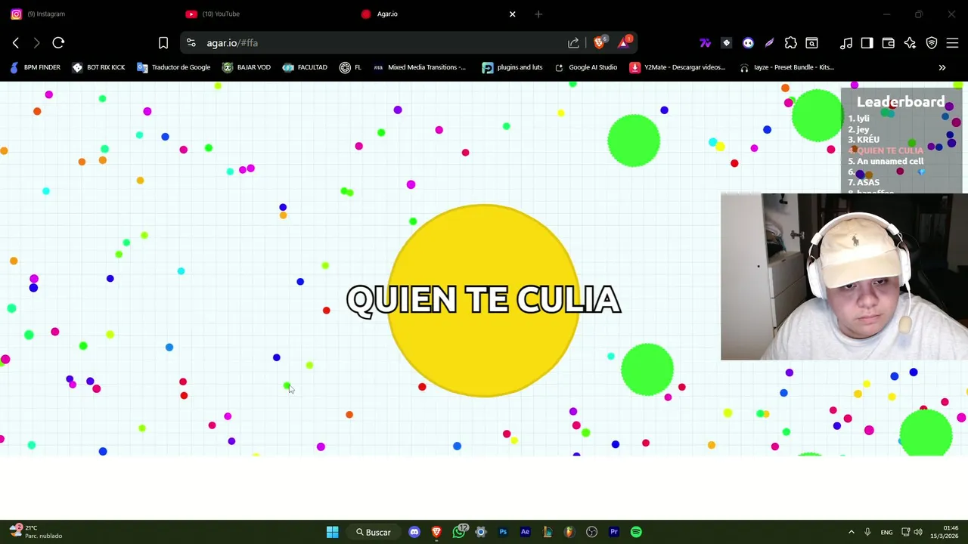This screenshot has width=968, height=544.
Task: Bookmark this page with the bookmark icon
Action: pyautogui.click(x=163, y=43)
